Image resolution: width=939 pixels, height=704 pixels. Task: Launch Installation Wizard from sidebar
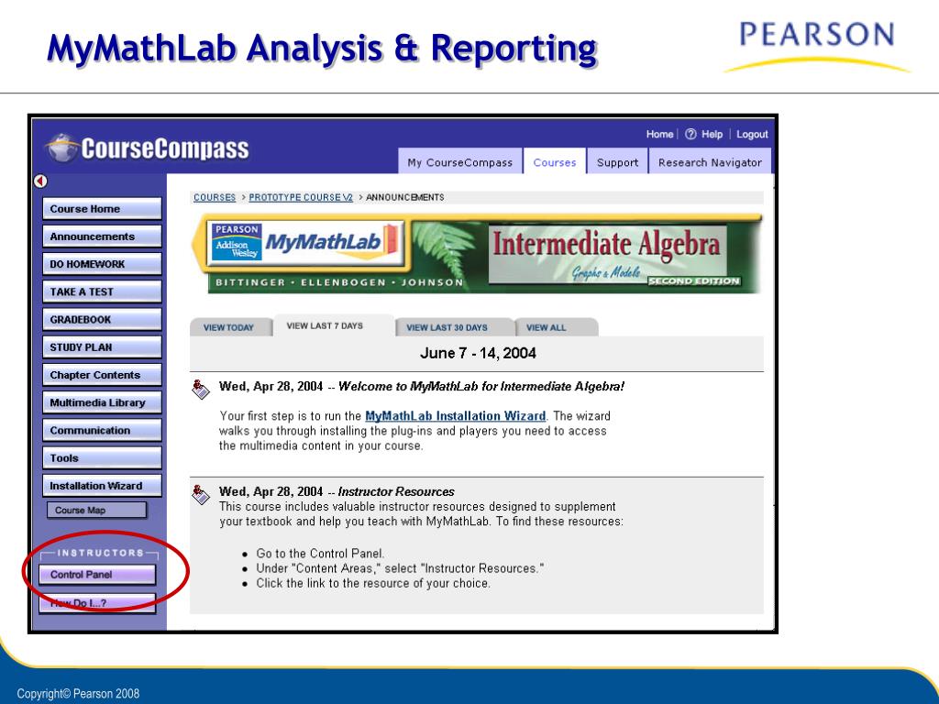[102, 486]
